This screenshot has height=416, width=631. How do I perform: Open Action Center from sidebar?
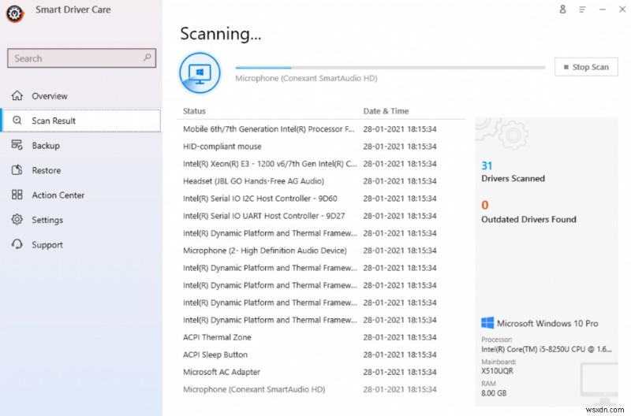point(81,195)
